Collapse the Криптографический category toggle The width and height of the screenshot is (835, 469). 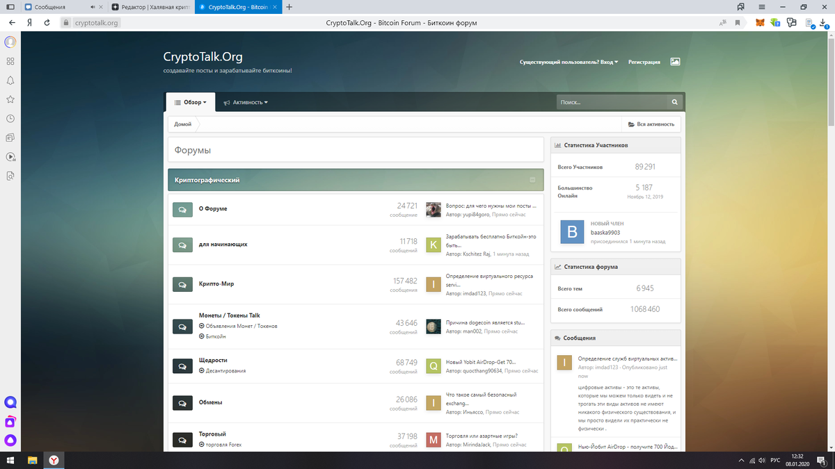click(x=532, y=180)
